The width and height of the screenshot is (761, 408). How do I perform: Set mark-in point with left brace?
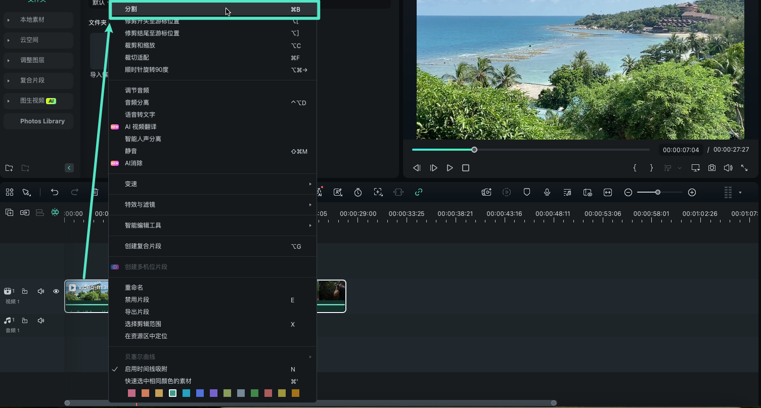click(x=635, y=168)
